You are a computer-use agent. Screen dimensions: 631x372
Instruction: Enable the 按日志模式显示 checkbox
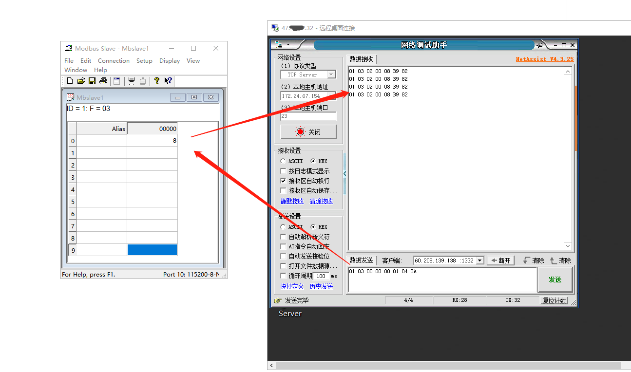pyautogui.click(x=284, y=171)
